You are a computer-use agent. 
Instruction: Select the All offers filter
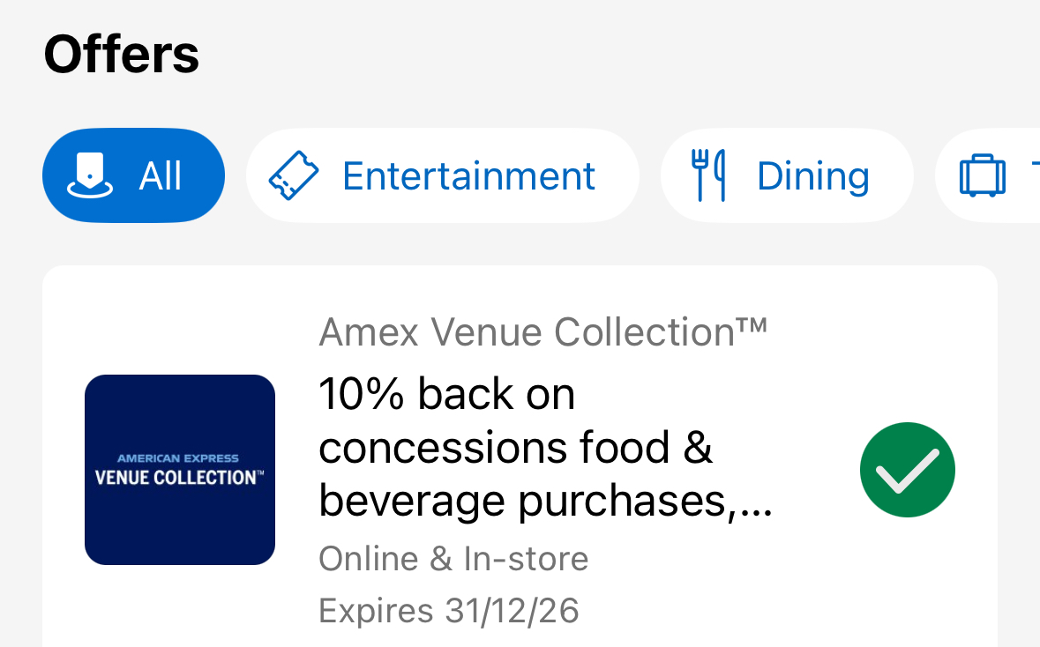tap(133, 175)
